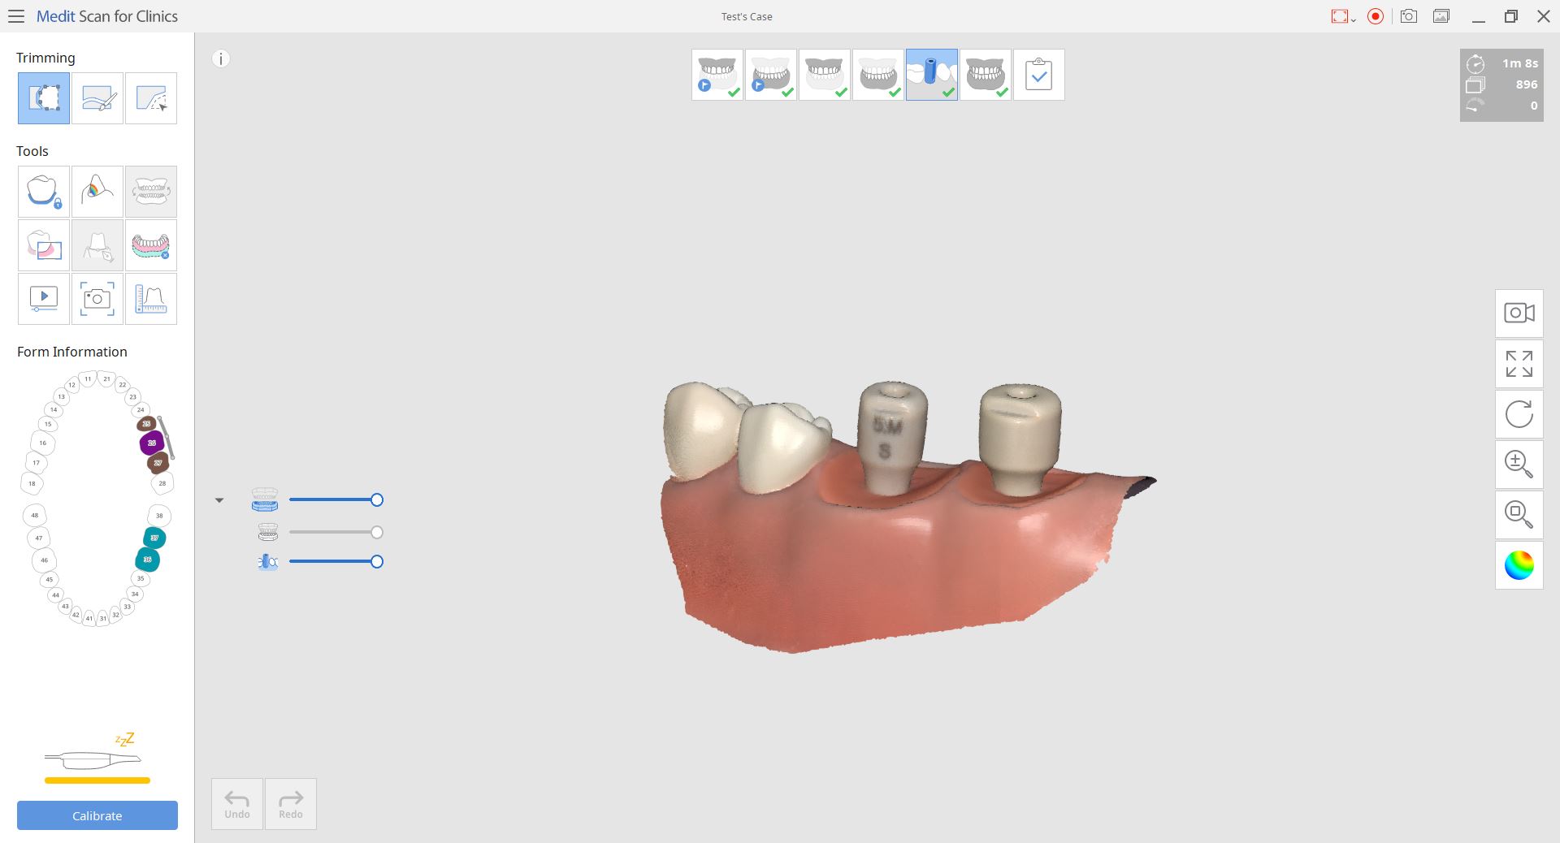Open the replay scan video tool
This screenshot has width=1560, height=843.
pyautogui.click(x=43, y=299)
